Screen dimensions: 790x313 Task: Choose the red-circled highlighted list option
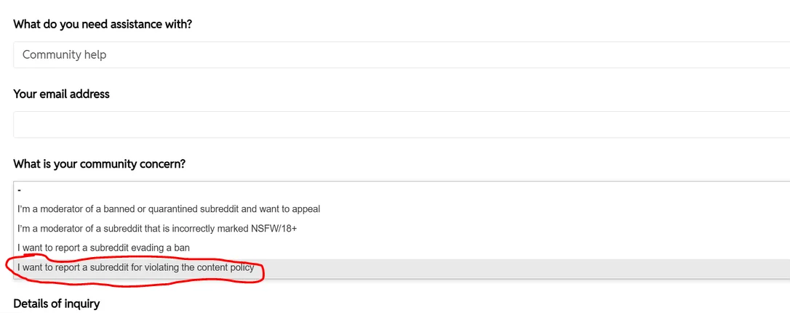tap(136, 268)
